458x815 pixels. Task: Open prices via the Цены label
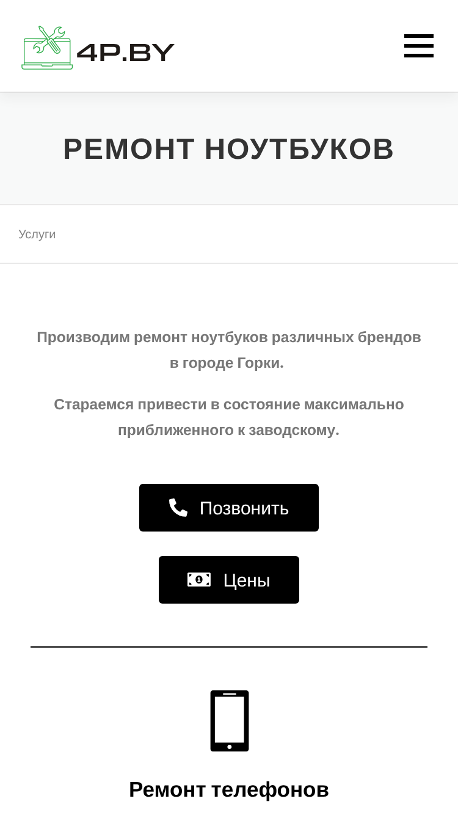247,580
